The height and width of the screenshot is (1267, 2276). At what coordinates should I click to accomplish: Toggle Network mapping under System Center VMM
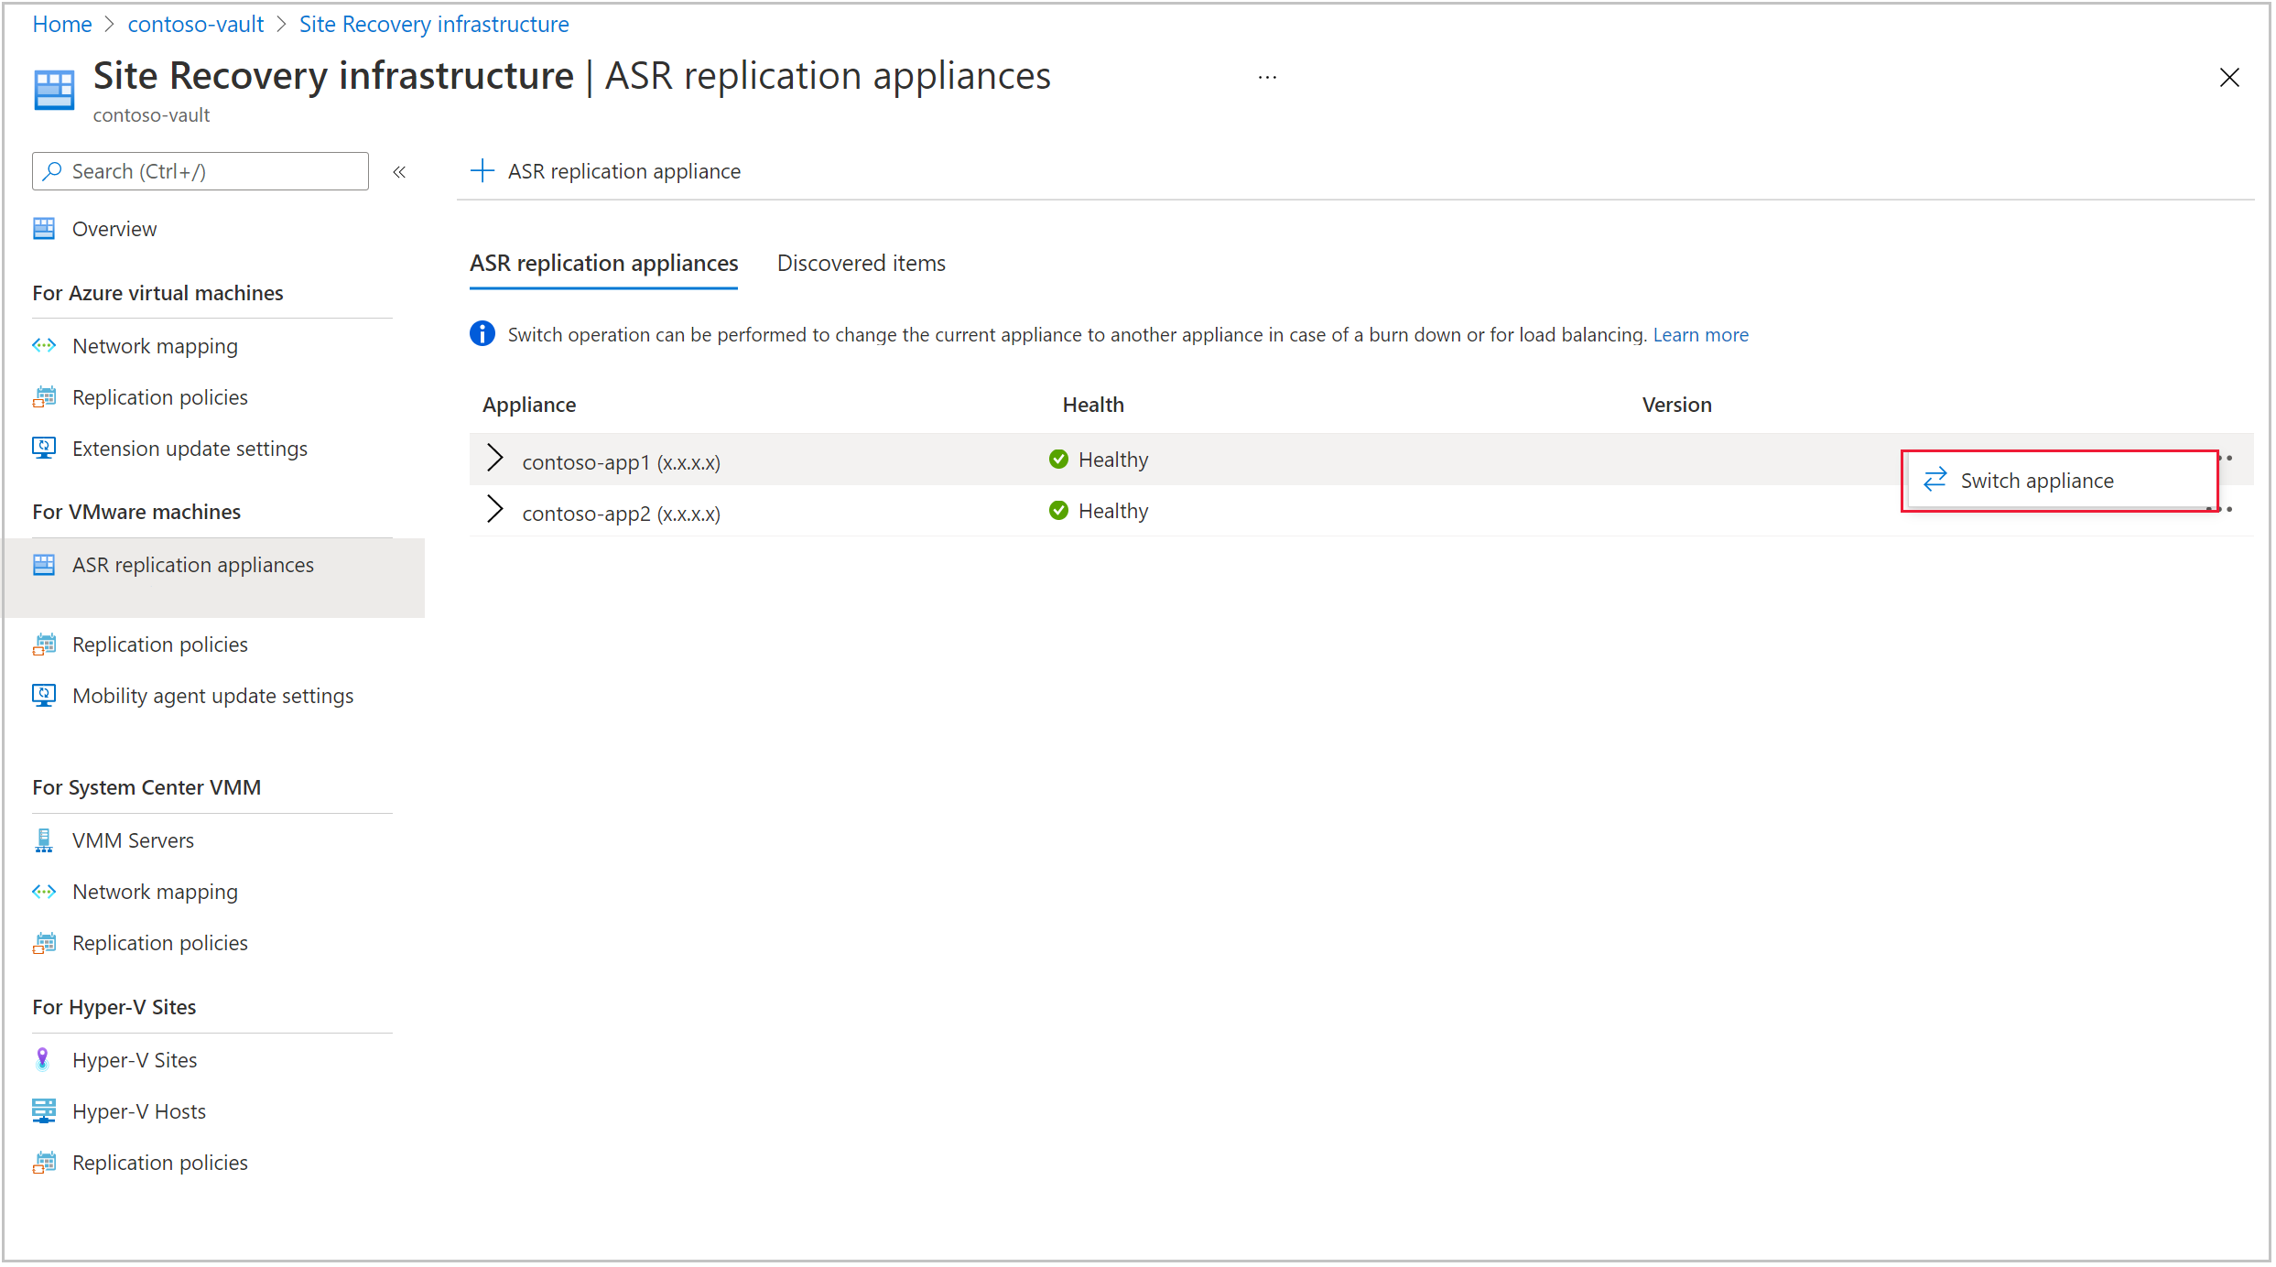tap(155, 890)
